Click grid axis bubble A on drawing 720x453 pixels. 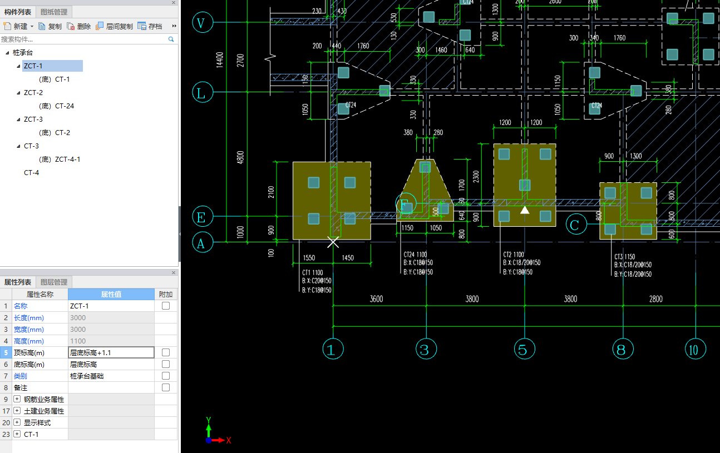(x=202, y=242)
